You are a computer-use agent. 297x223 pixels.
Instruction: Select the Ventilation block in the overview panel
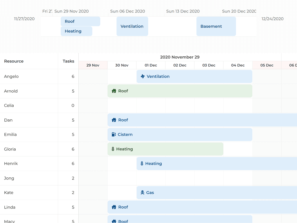[x=132, y=26]
